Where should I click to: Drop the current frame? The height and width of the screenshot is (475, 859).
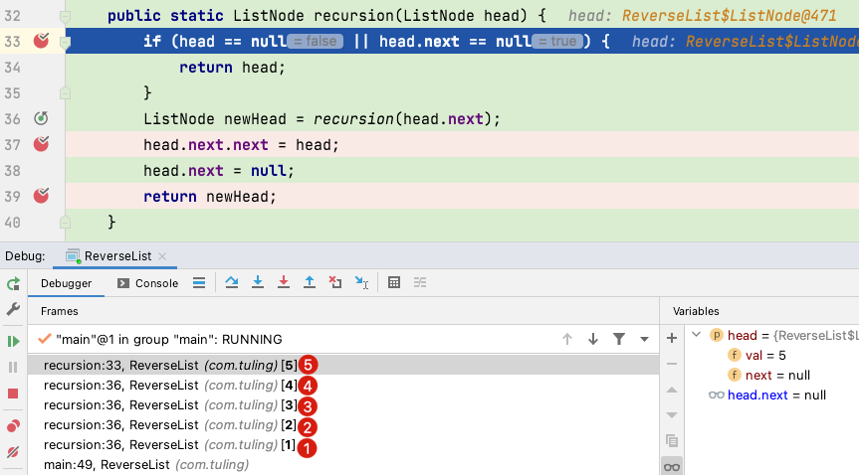[x=335, y=282]
